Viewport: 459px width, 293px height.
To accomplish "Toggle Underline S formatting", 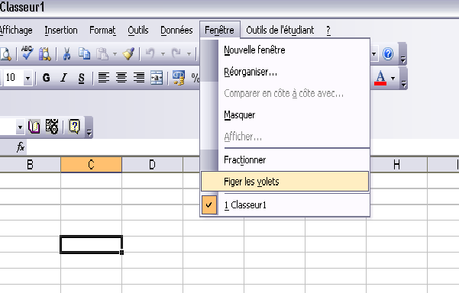I will point(82,78).
